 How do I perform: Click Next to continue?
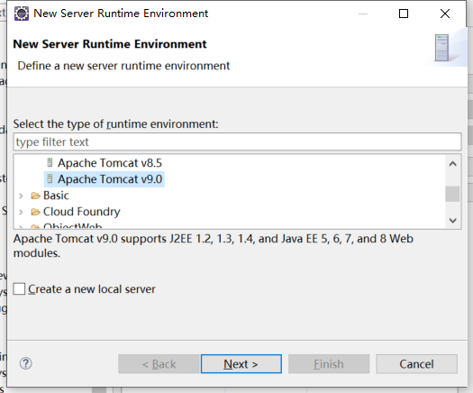(241, 364)
